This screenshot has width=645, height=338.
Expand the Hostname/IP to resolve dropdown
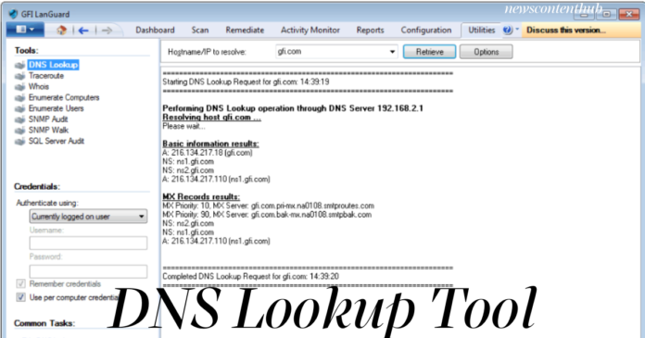point(392,52)
